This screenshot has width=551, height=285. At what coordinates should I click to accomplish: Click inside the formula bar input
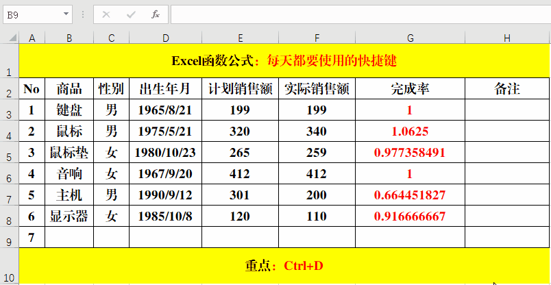click(360, 14)
